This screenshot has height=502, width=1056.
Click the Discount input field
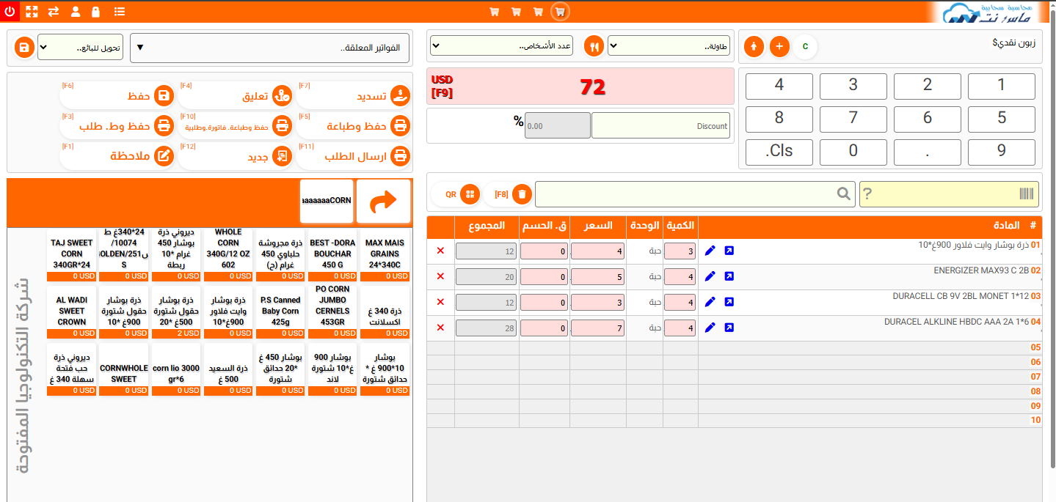[x=660, y=125]
